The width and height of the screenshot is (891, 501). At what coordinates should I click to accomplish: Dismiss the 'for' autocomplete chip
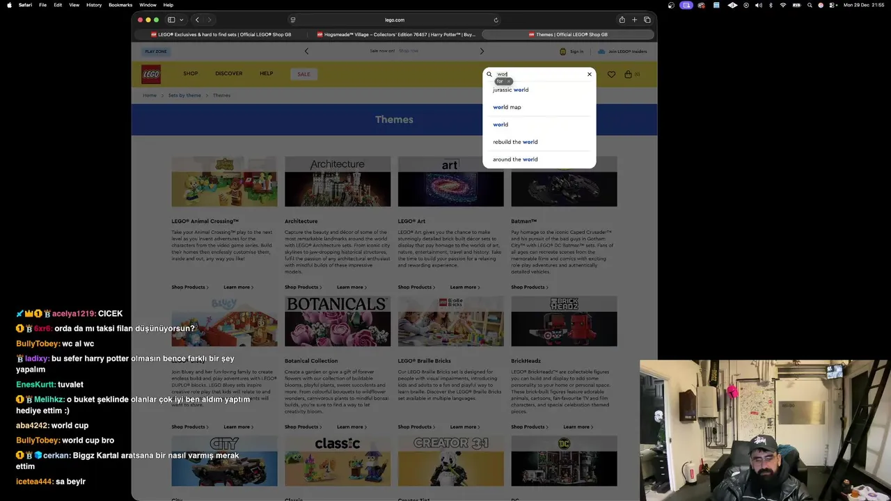(x=509, y=81)
